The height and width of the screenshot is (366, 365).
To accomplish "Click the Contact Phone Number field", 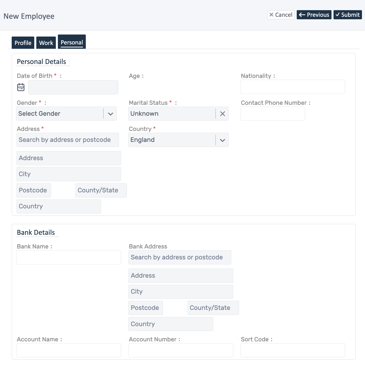I will 273,114.
